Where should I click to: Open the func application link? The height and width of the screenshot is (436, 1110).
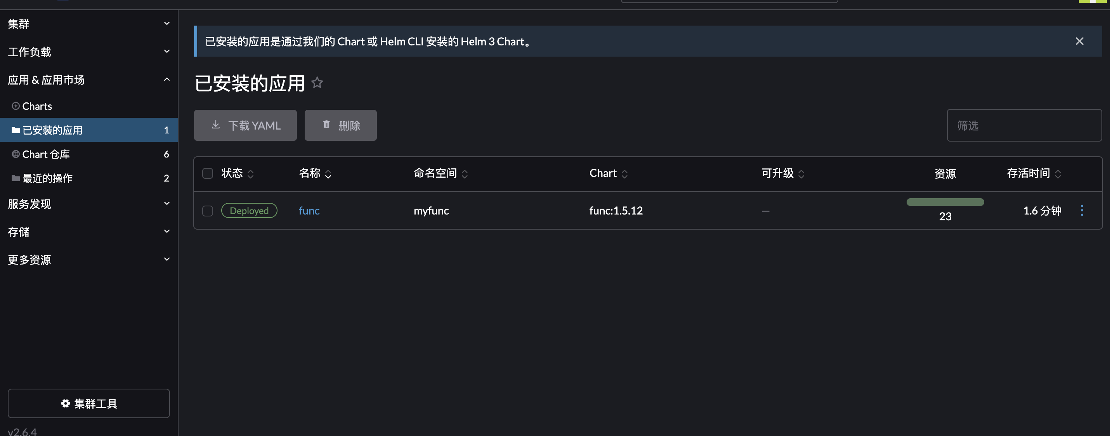tap(309, 211)
